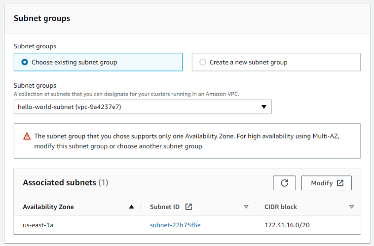Click the external link icon on Modify
Screen dimensions: 374x246
click(x=340, y=183)
